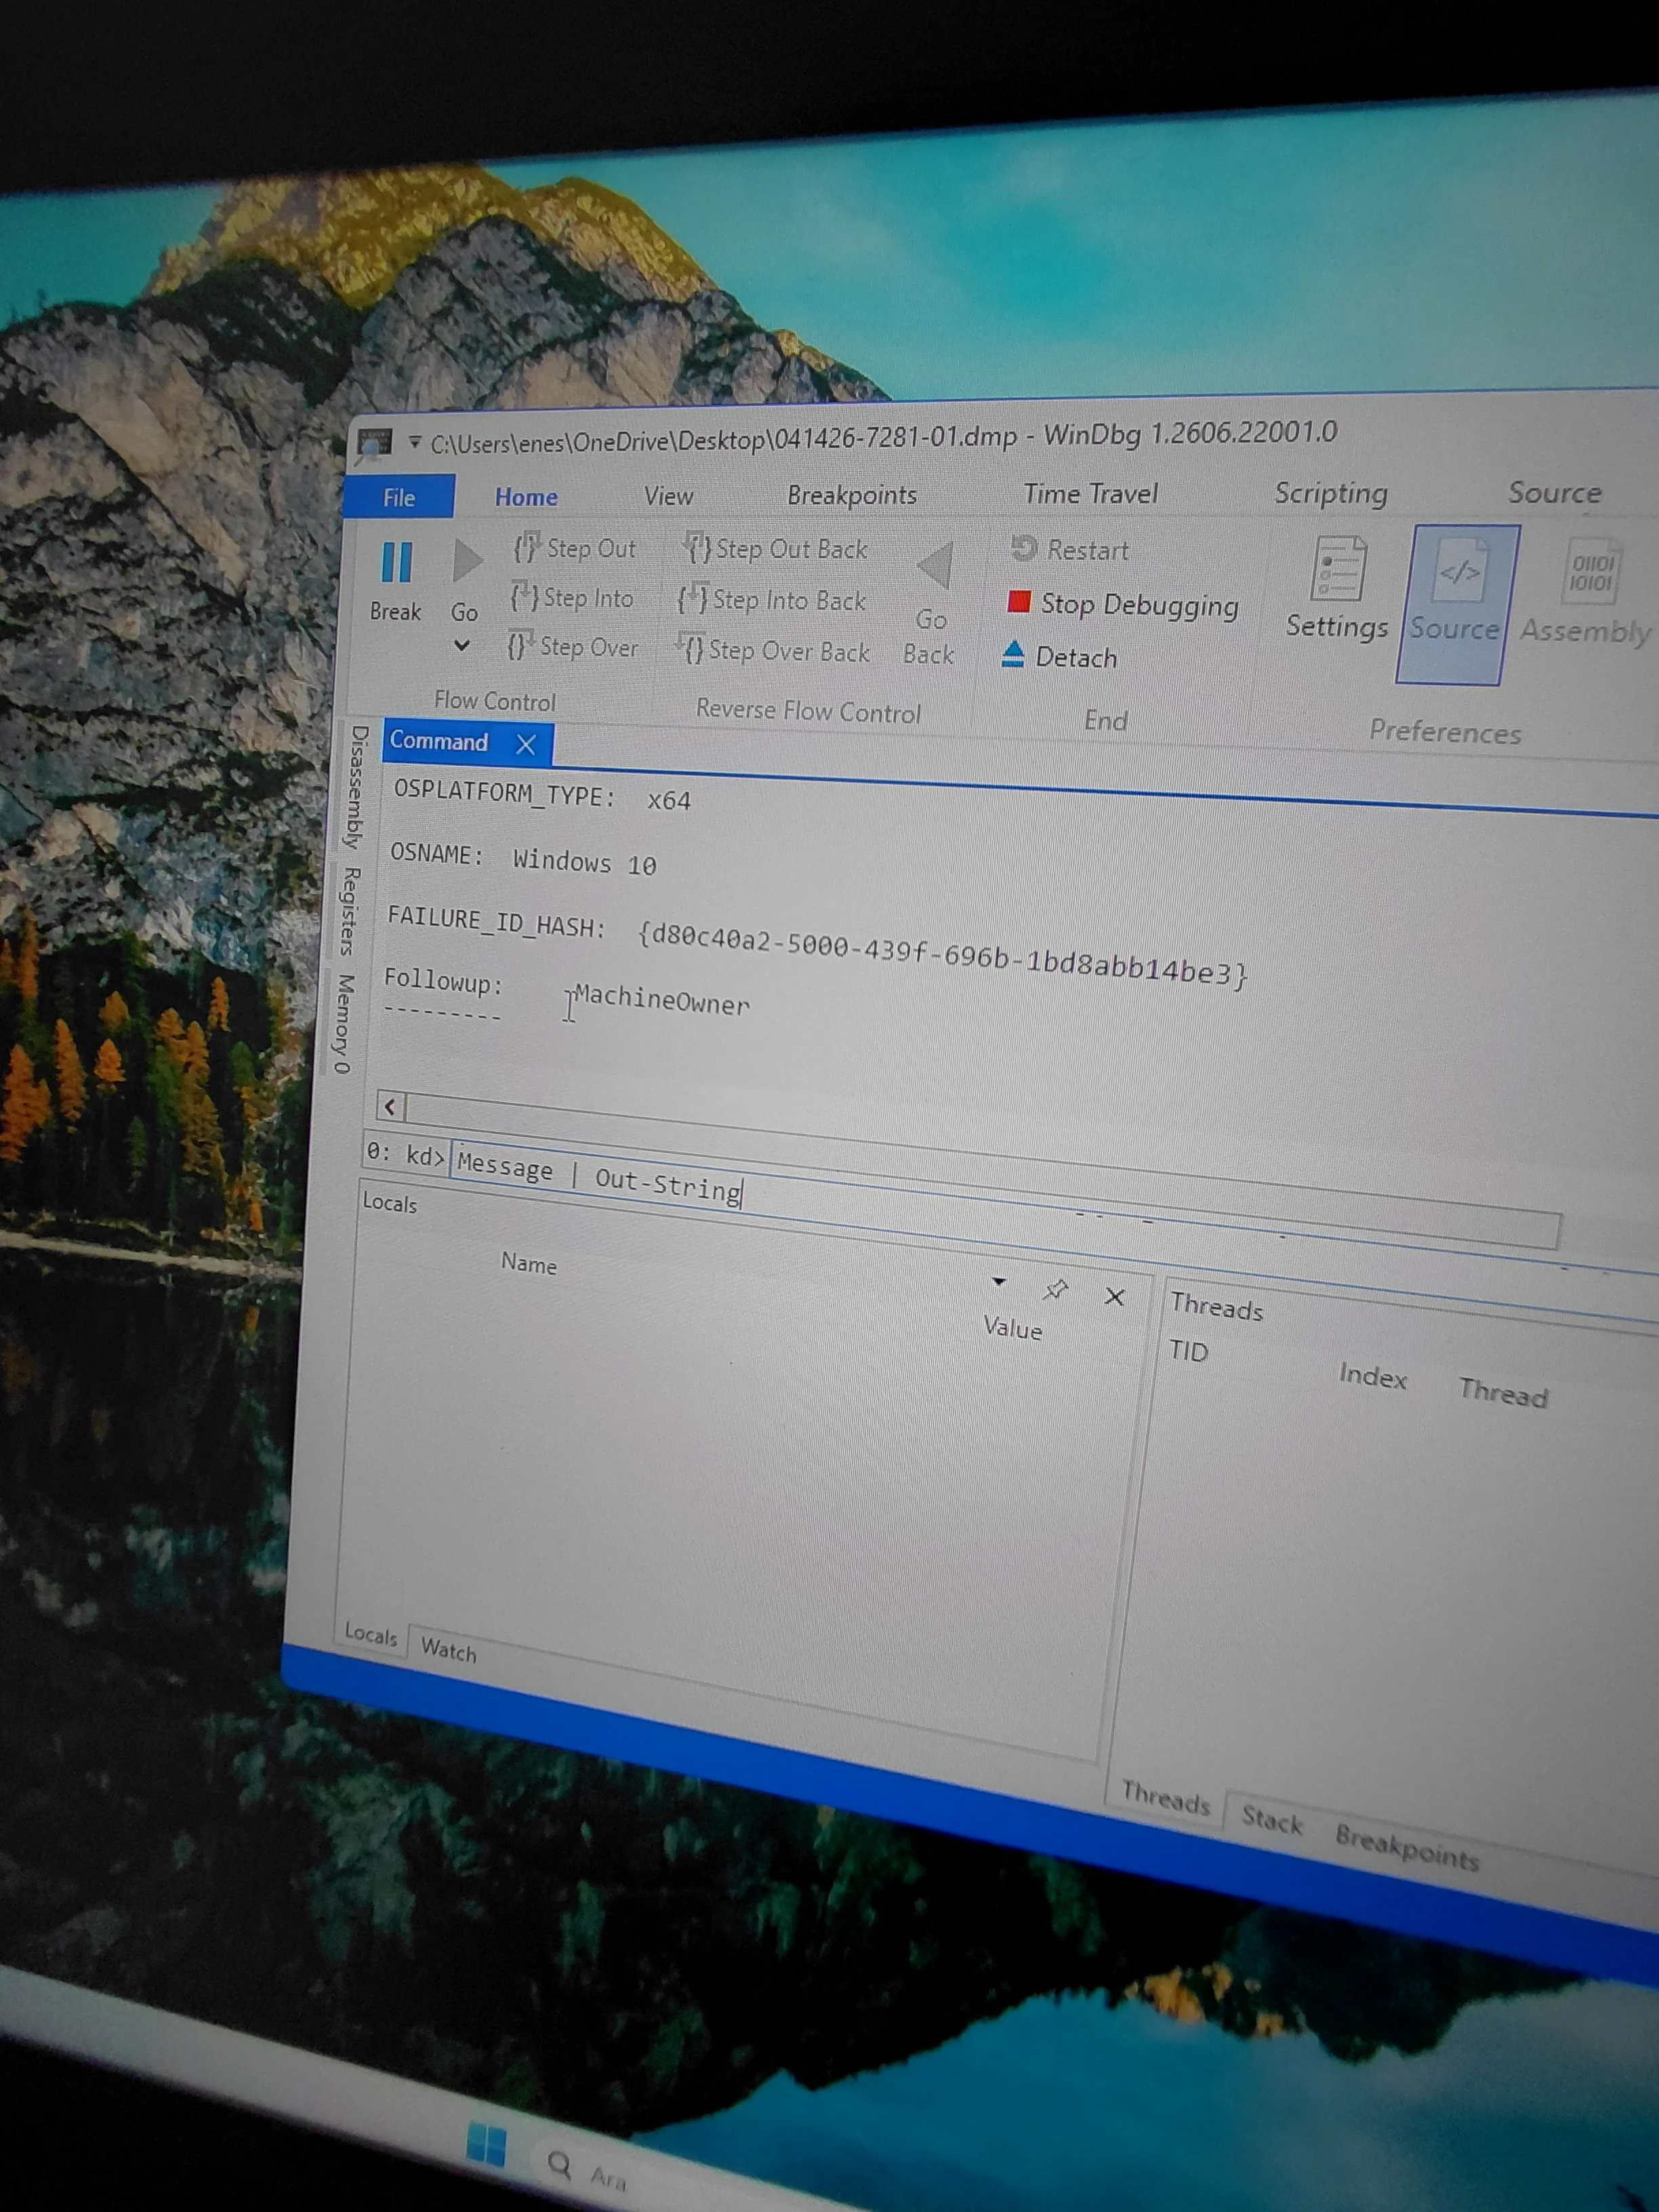Click the Name column header in Locals
Image resolution: width=1659 pixels, height=2212 pixels.
click(x=529, y=1264)
